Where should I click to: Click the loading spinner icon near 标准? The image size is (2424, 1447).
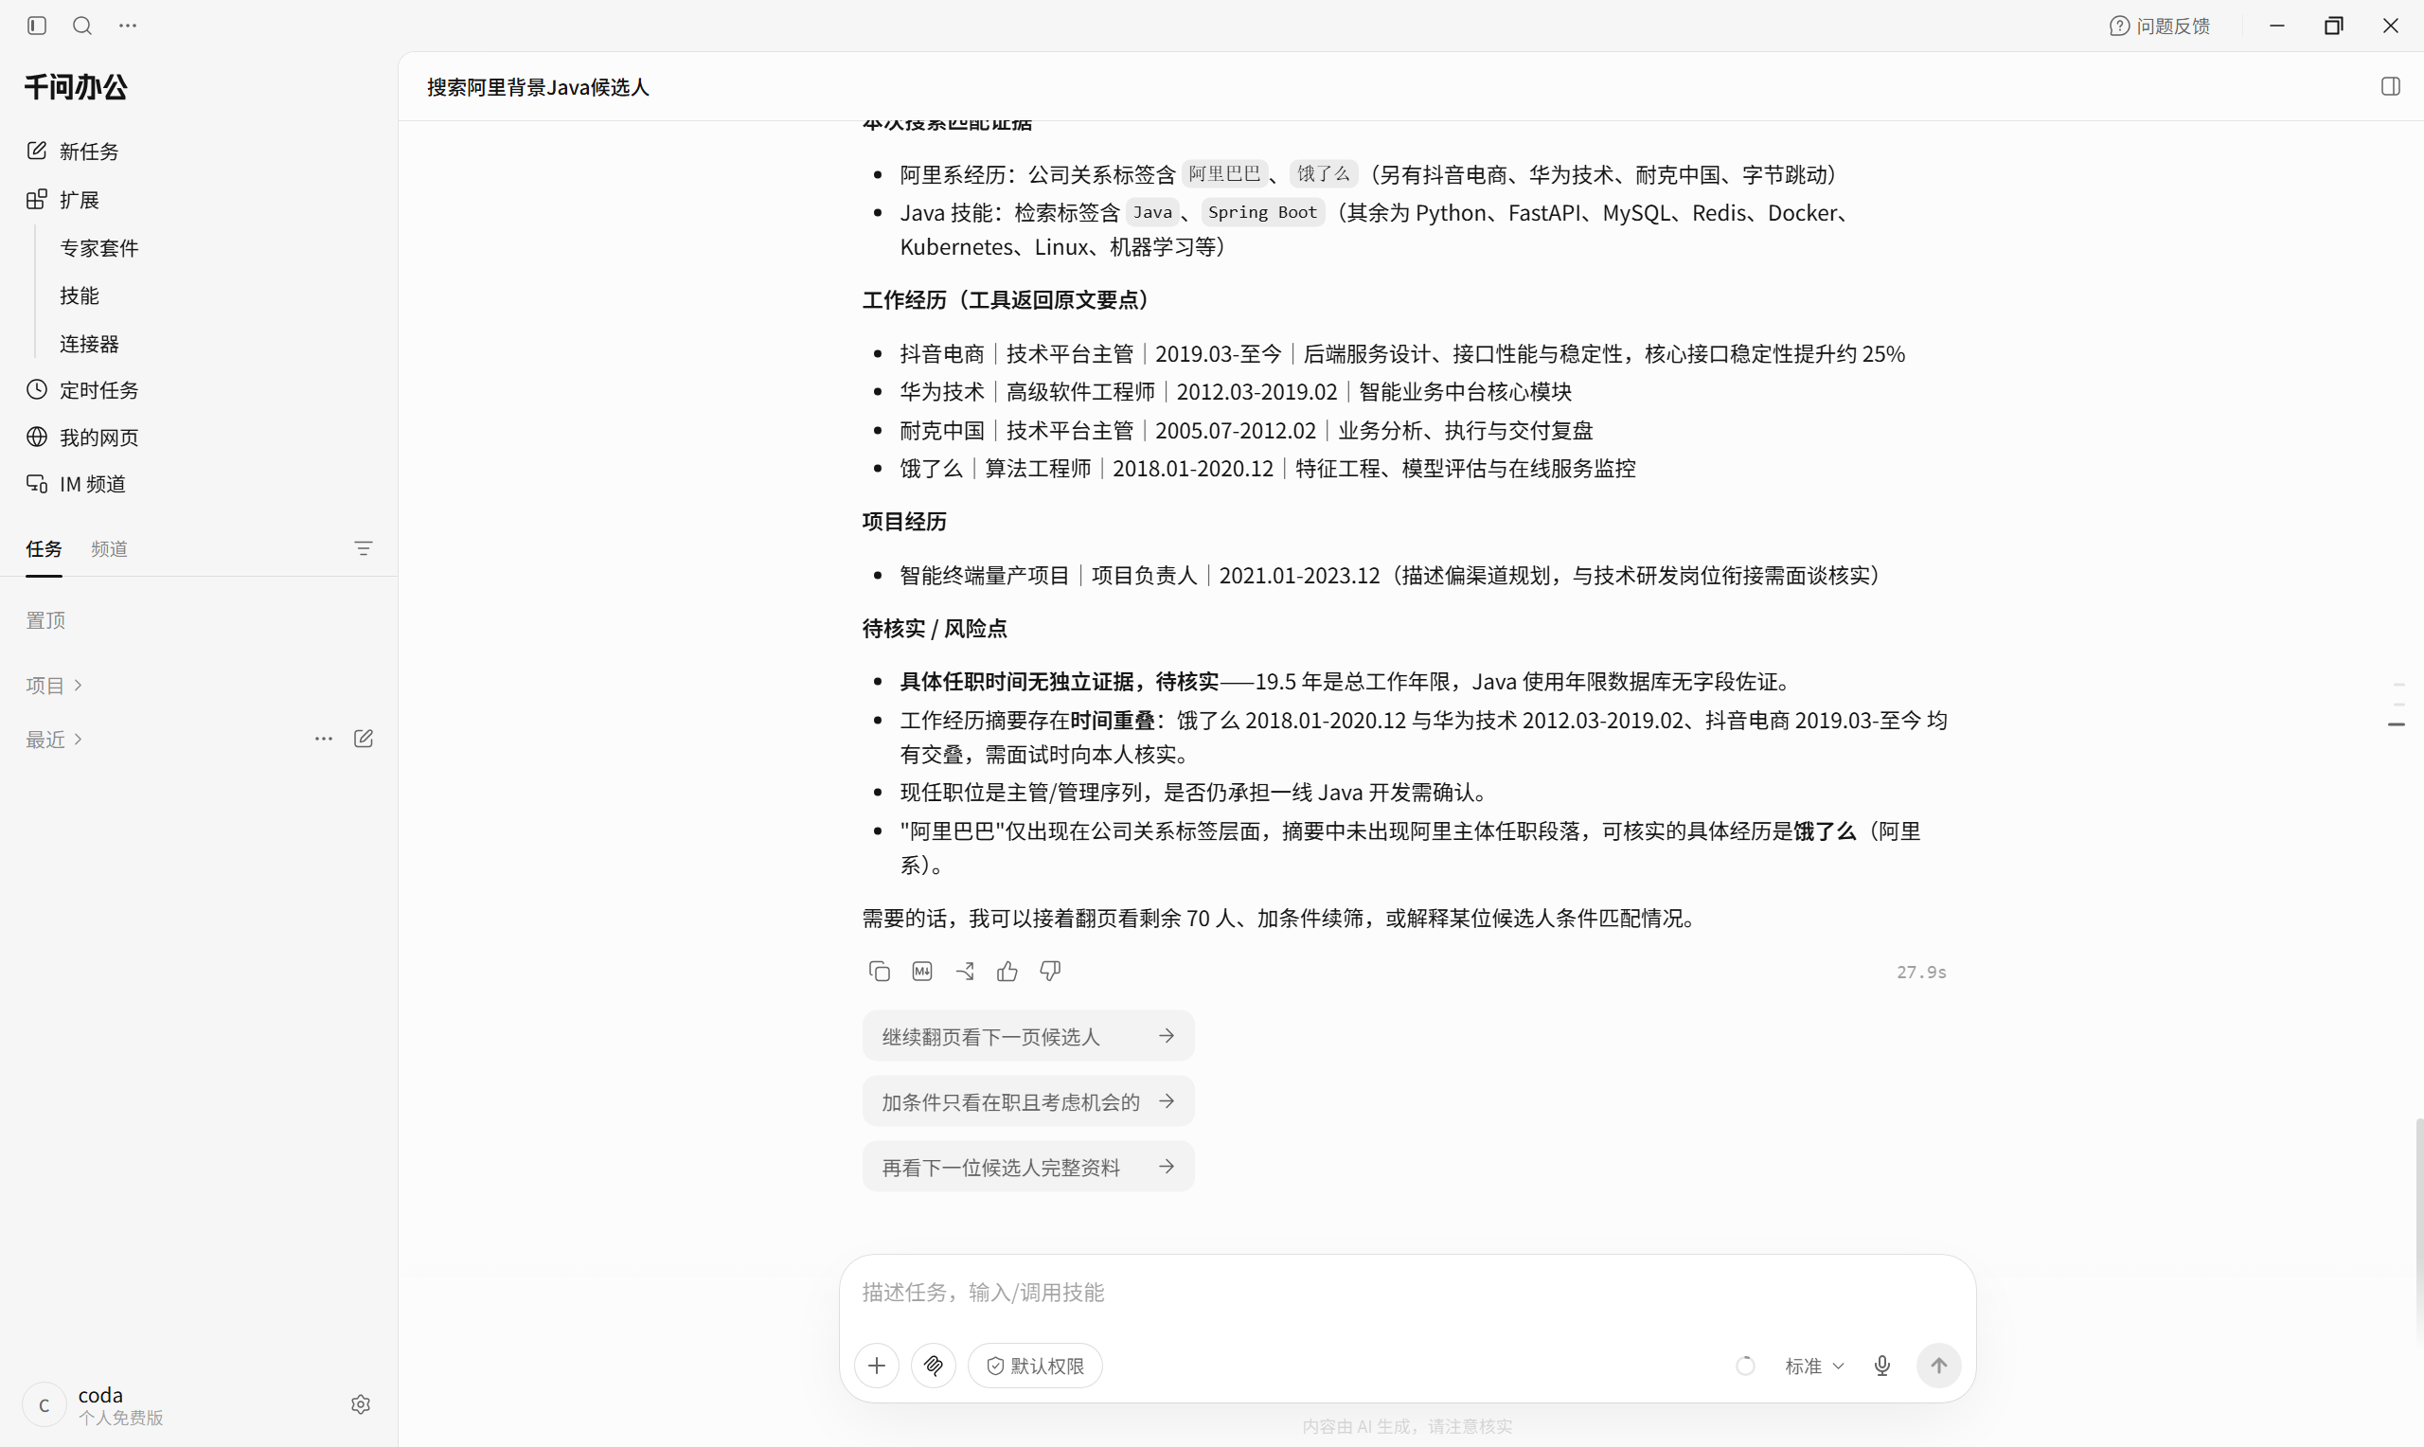click(x=1746, y=1367)
